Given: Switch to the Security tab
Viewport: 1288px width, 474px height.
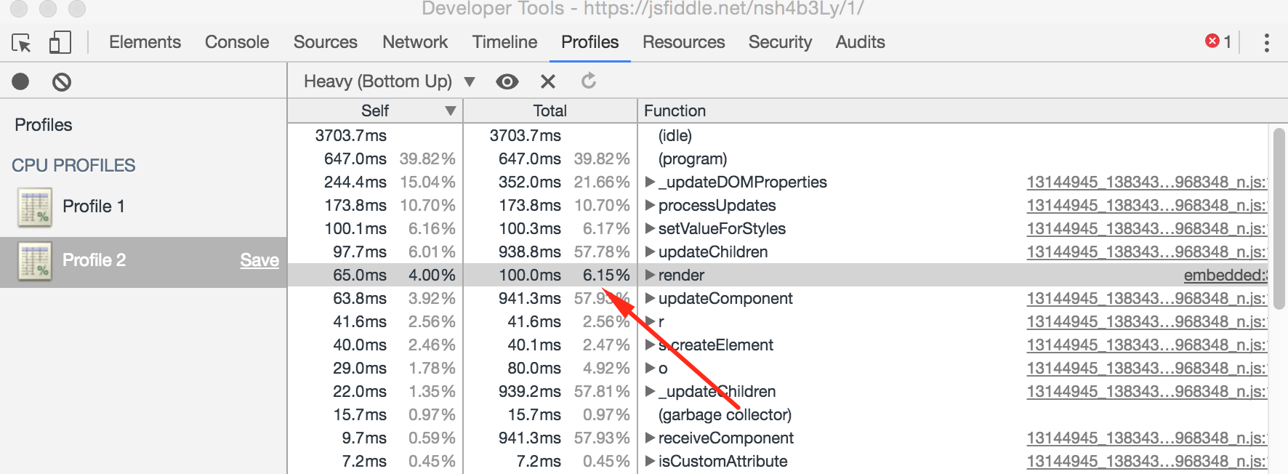Looking at the screenshot, I should [x=781, y=42].
